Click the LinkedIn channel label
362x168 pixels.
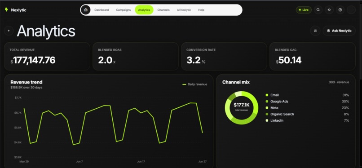(277, 120)
